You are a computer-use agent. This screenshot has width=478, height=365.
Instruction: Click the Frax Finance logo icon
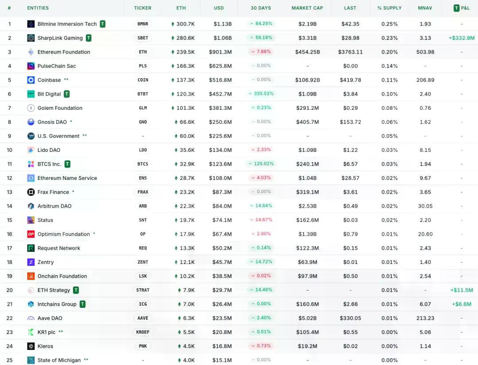31,192
